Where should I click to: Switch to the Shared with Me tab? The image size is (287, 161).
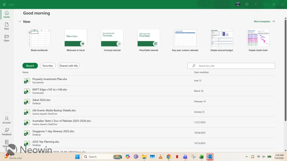[x=68, y=66]
